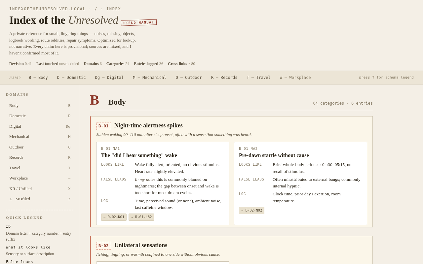423x264 pixels.
Task: Click the entry ID B-01-NA2
Action: [x=248, y=149]
